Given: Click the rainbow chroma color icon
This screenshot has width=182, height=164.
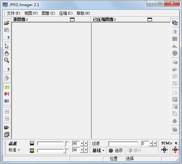Looking at the screenshot, I should 32,150.
